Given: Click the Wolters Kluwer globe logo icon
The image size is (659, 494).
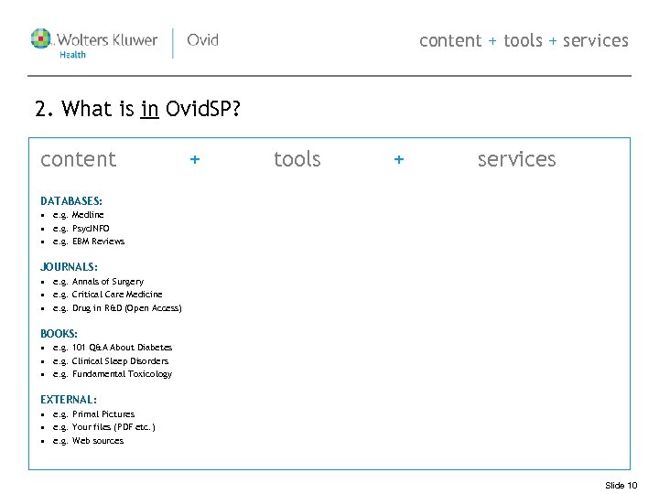Looking at the screenshot, I should (41, 38).
